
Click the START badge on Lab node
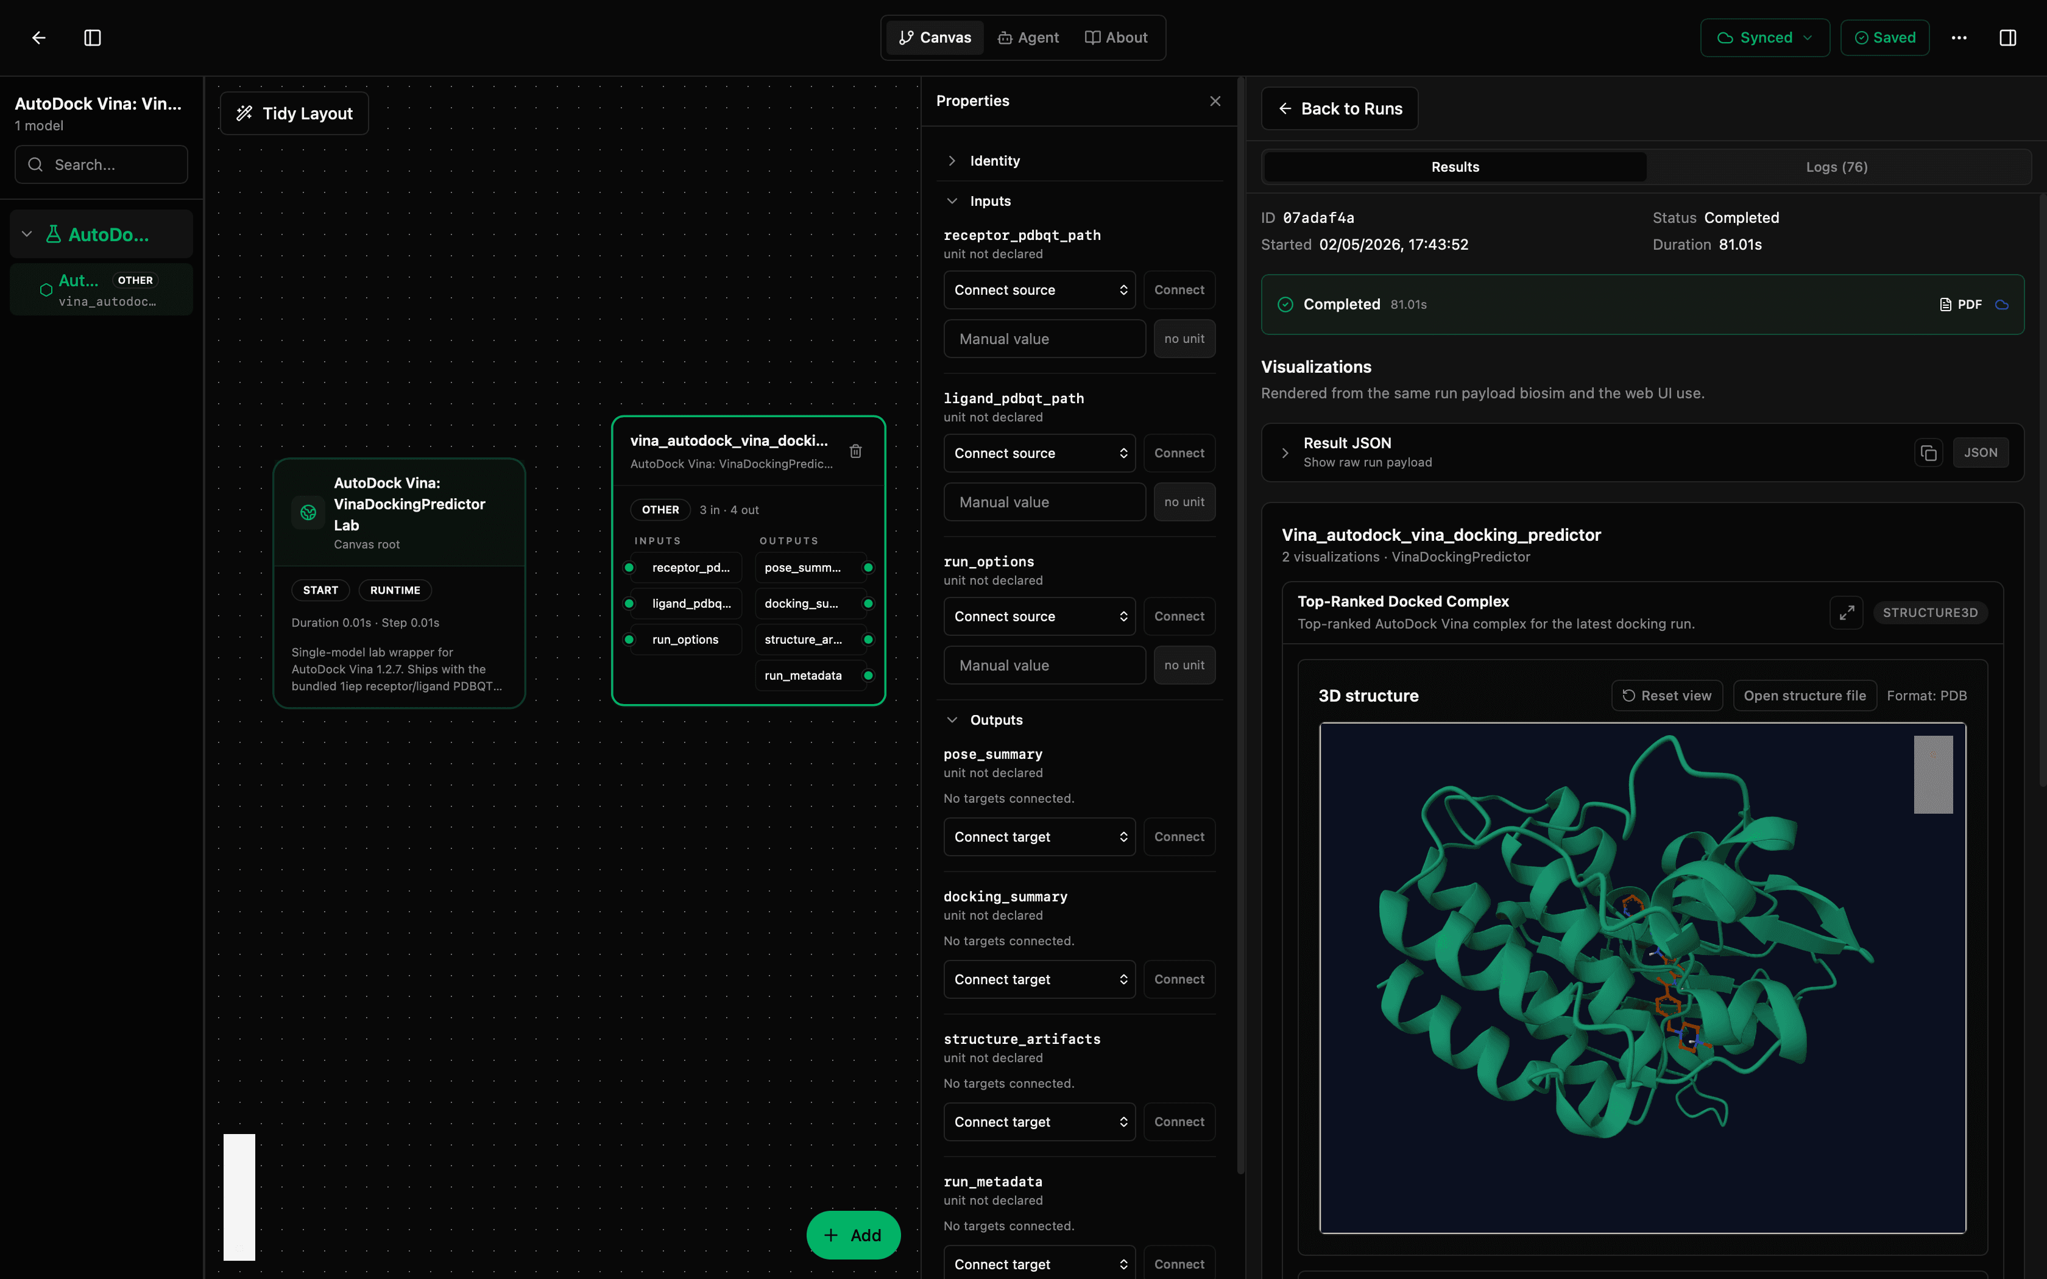(x=320, y=590)
